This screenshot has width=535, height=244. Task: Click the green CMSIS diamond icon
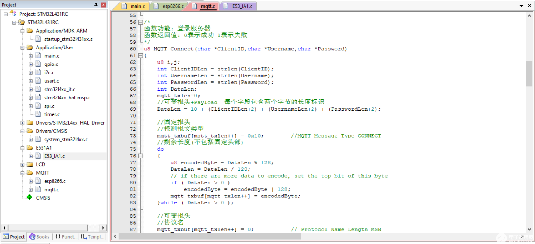click(x=30, y=197)
